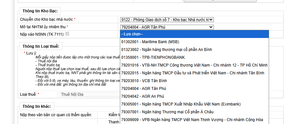Pick 79202015 - Đầu tư và Phát triển Tân Bình

pyautogui.click(x=194, y=73)
